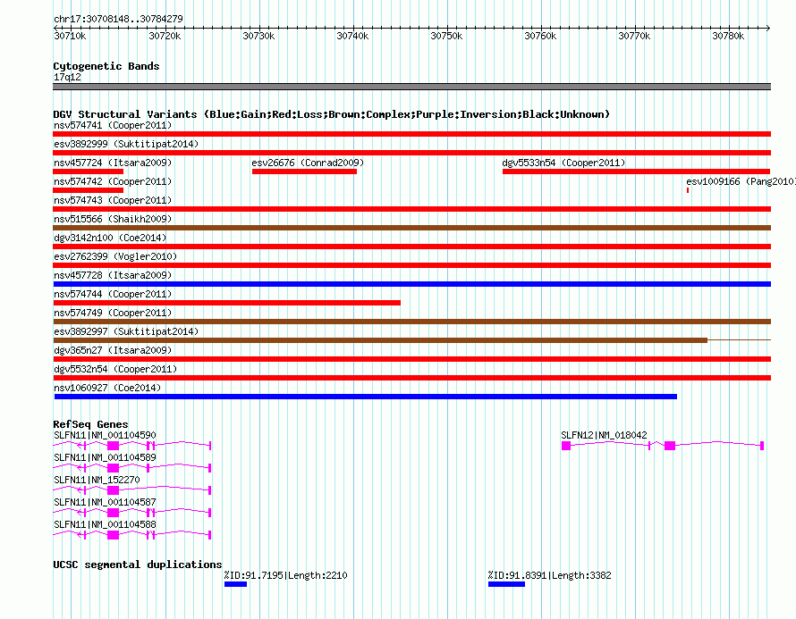This screenshot has width=796, height=619.
Task: Open esv2762399 (Vogler2010) variant label
Action: coord(115,256)
